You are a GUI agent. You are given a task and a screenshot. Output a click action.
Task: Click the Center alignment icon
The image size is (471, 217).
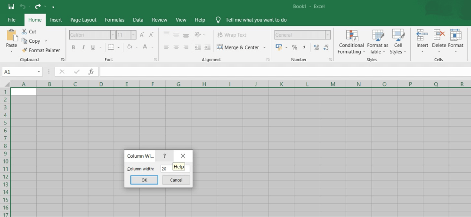click(x=176, y=47)
